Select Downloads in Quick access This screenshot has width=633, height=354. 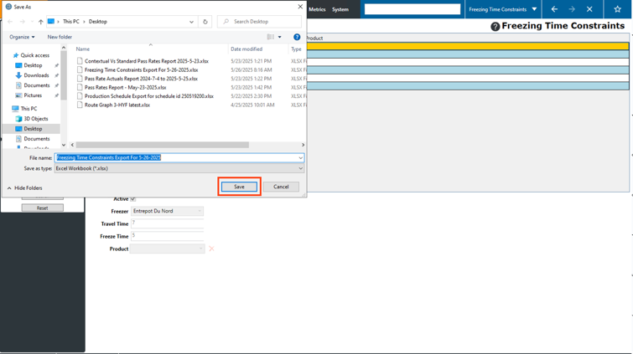point(36,75)
